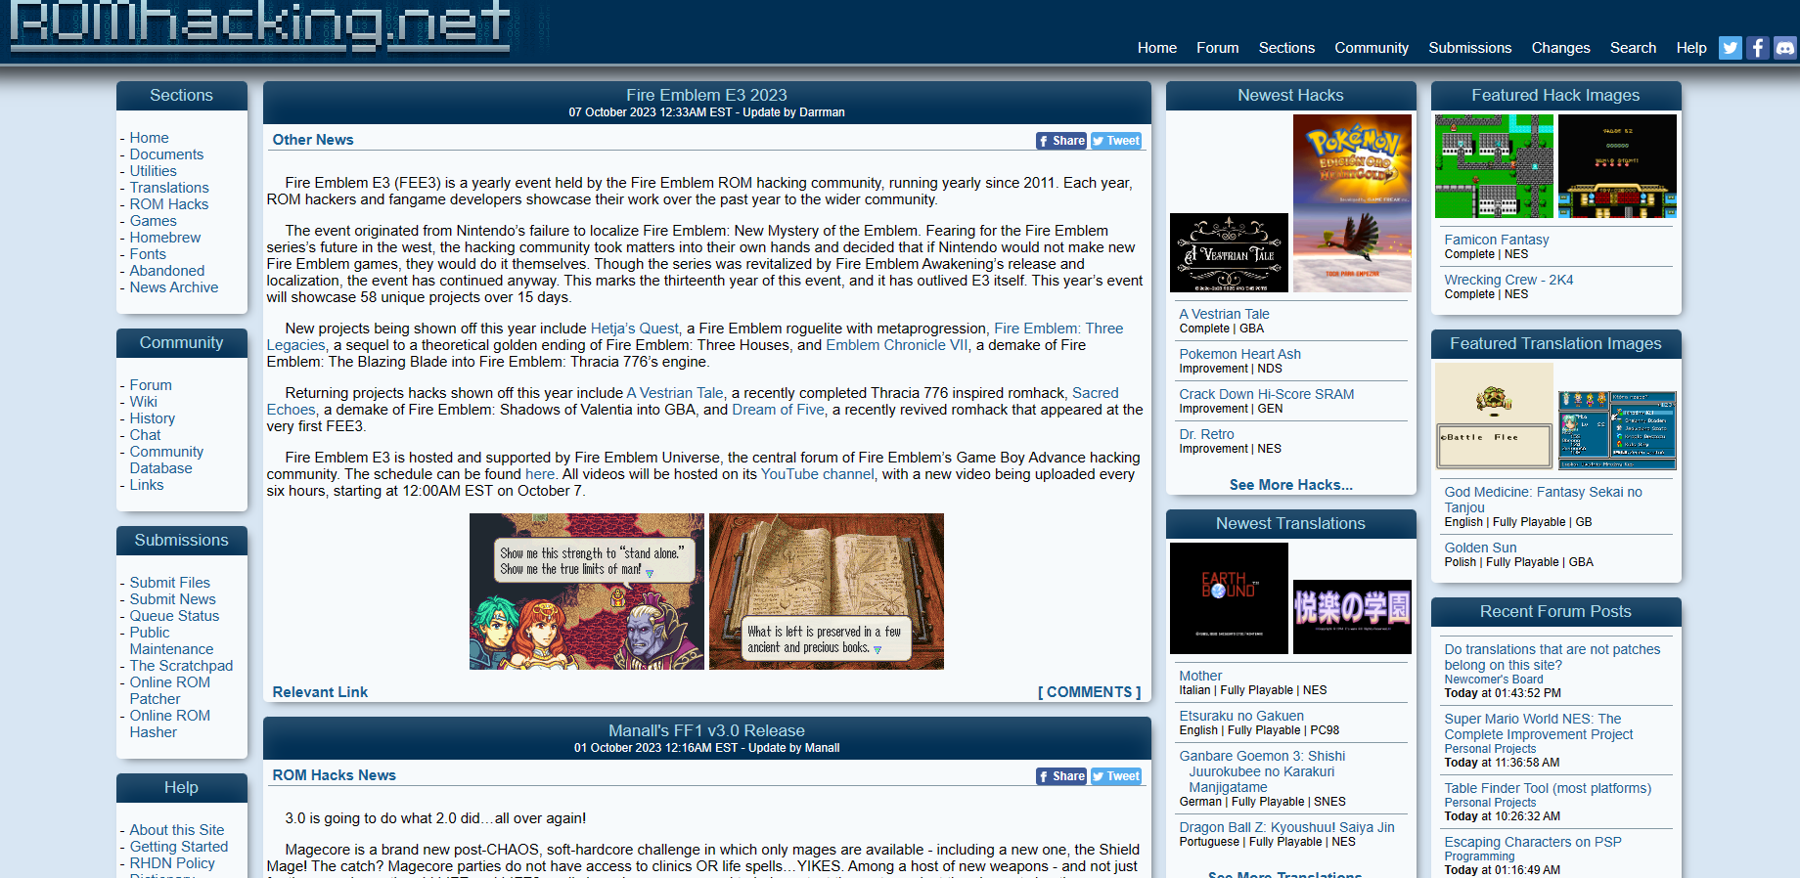This screenshot has width=1800, height=878.
Task: Open Table Finder Tool forum post
Action: pyautogui.click(x=1548, y=788)
